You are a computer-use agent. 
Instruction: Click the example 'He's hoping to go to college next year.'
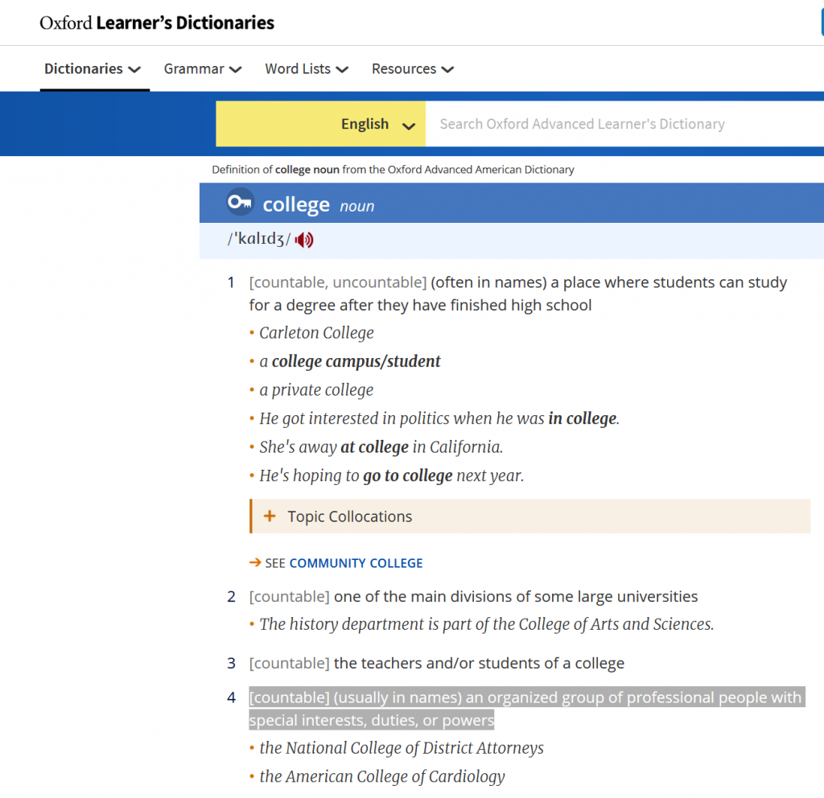click(x=392, y=476)
